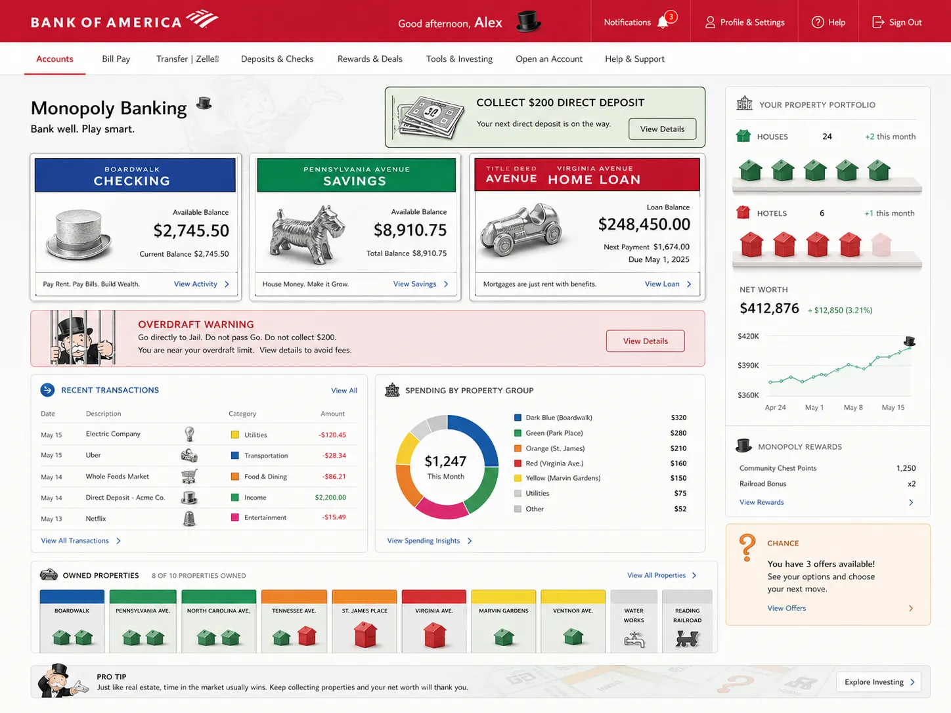Click the Help question mark icon
This screenshot has height=713, width=951.
point(818,22)
